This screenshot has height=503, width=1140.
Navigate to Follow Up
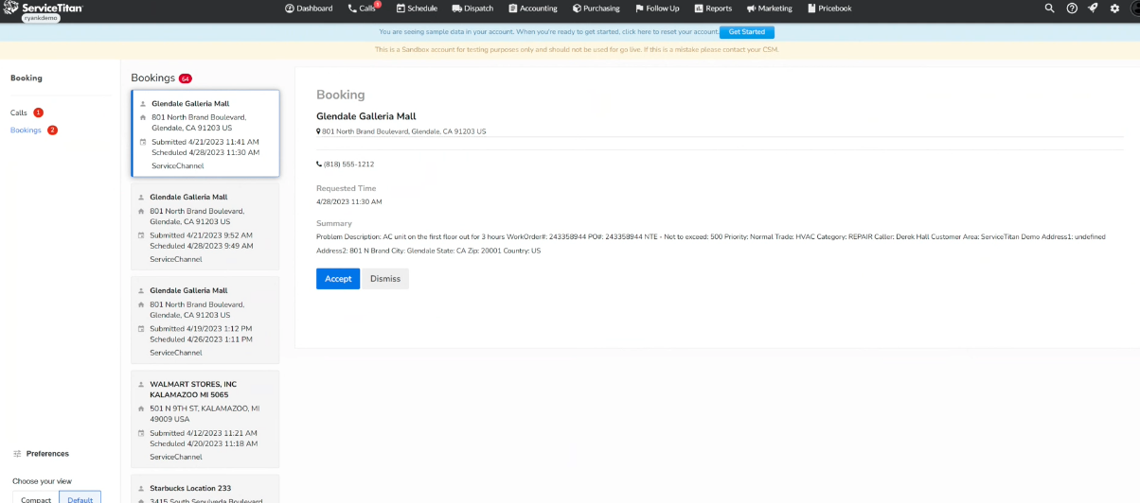pyautogui.click(x=657, y=9)
